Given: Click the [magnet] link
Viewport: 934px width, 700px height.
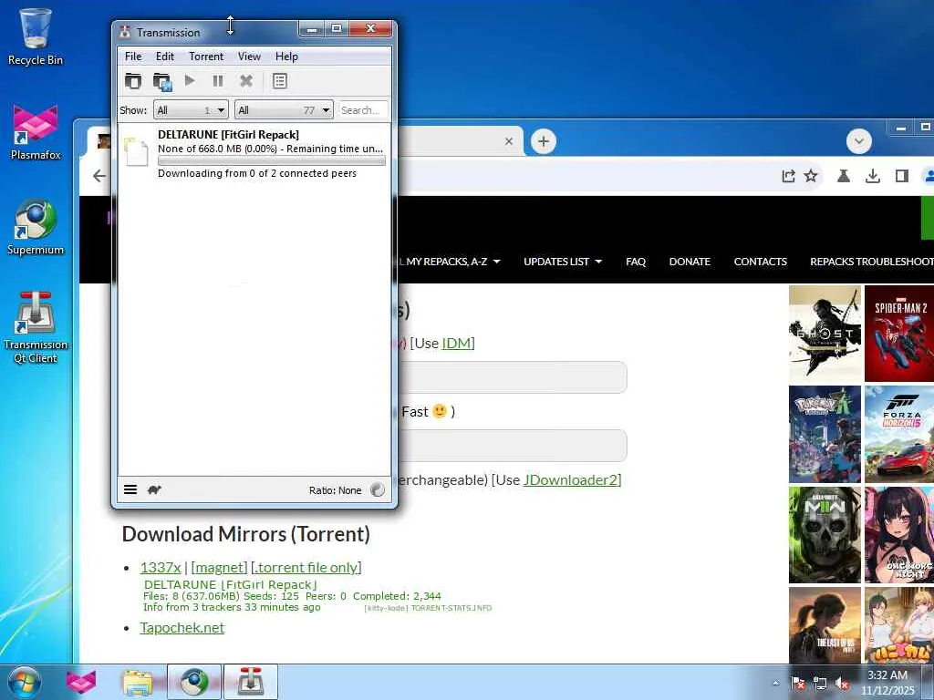Looking at the screenshot, I should pyautogui.click(x=219, y=567).
